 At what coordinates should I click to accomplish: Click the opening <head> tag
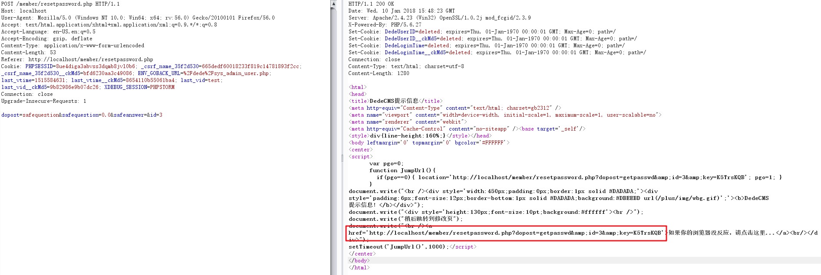click(358, 94)
